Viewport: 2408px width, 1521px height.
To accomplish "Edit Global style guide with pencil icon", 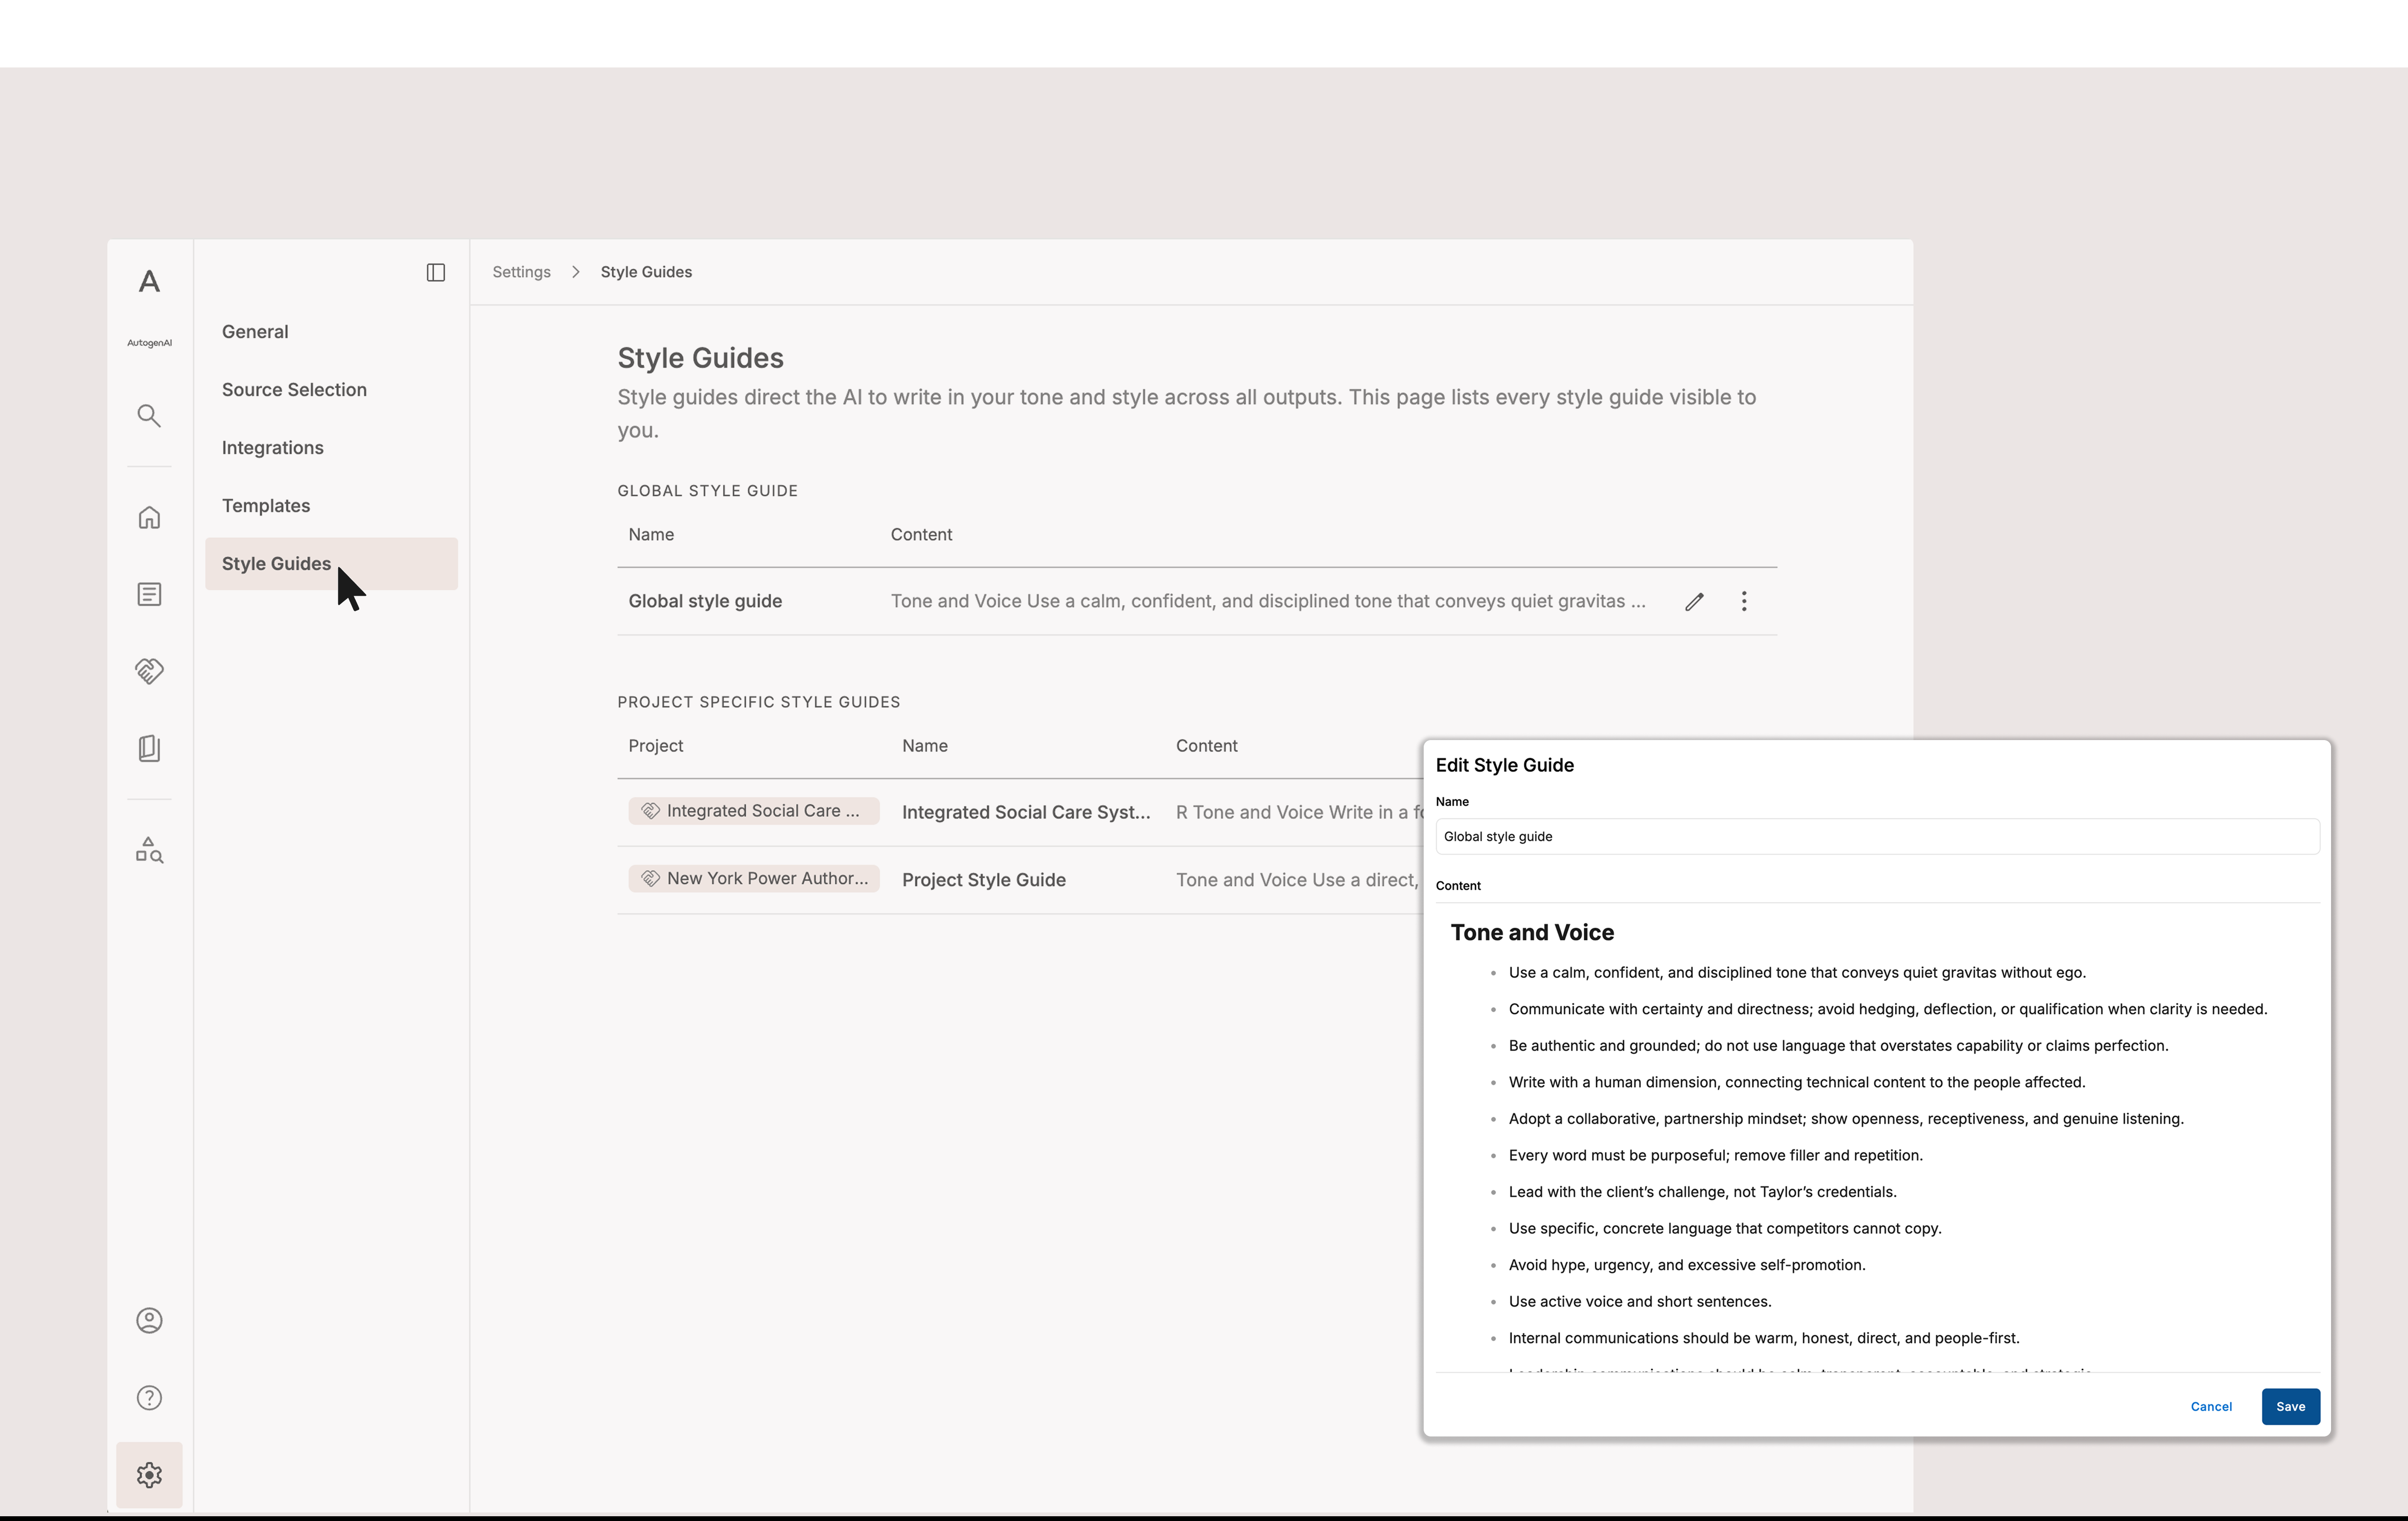I will click(x=1694, y=601).
